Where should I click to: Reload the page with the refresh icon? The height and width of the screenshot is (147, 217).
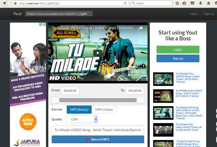click(125, 3)
